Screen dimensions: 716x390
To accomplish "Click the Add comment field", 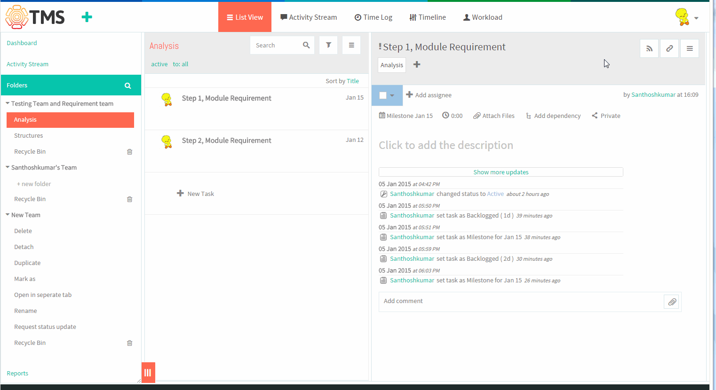I will [x=521, y=301].
